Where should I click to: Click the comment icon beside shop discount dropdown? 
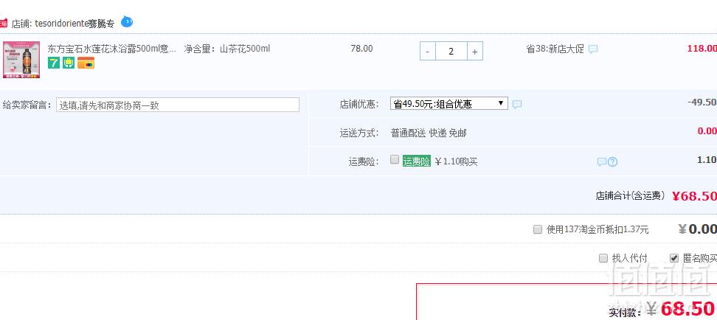point(516,105)
